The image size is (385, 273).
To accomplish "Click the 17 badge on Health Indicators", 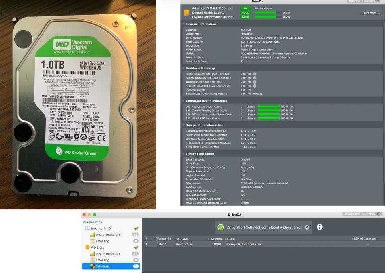I will 135,254.
